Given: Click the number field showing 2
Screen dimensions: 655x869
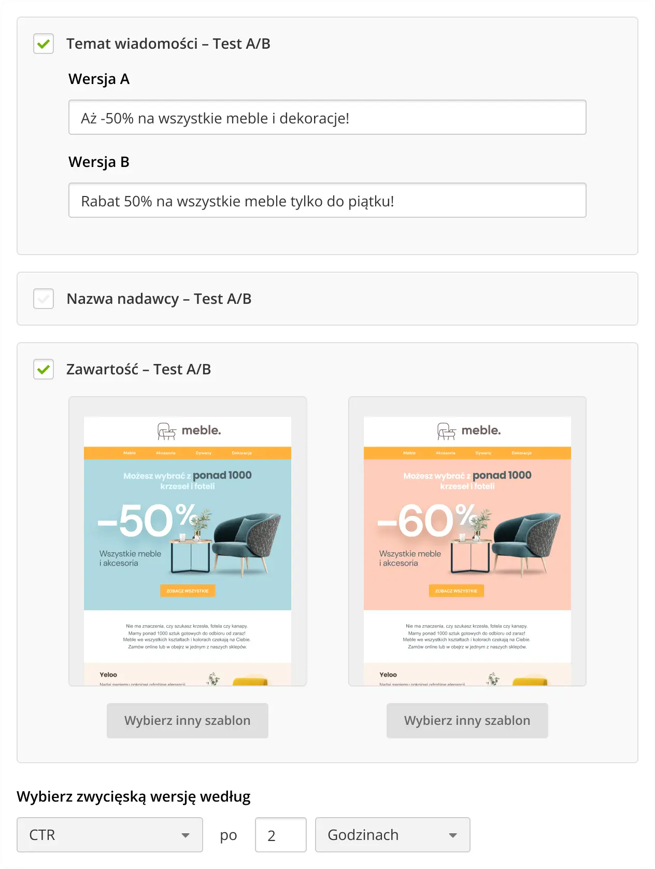Looking at the screenshot, I should click(280, 835).
